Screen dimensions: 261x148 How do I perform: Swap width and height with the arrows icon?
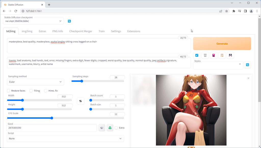coord(81,101)
